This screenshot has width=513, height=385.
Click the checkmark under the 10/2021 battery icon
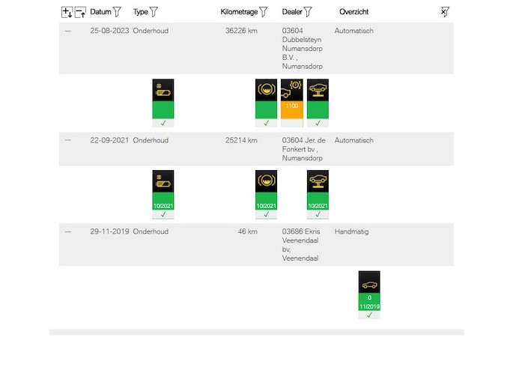pyautogui.click(x=163, y=214)
